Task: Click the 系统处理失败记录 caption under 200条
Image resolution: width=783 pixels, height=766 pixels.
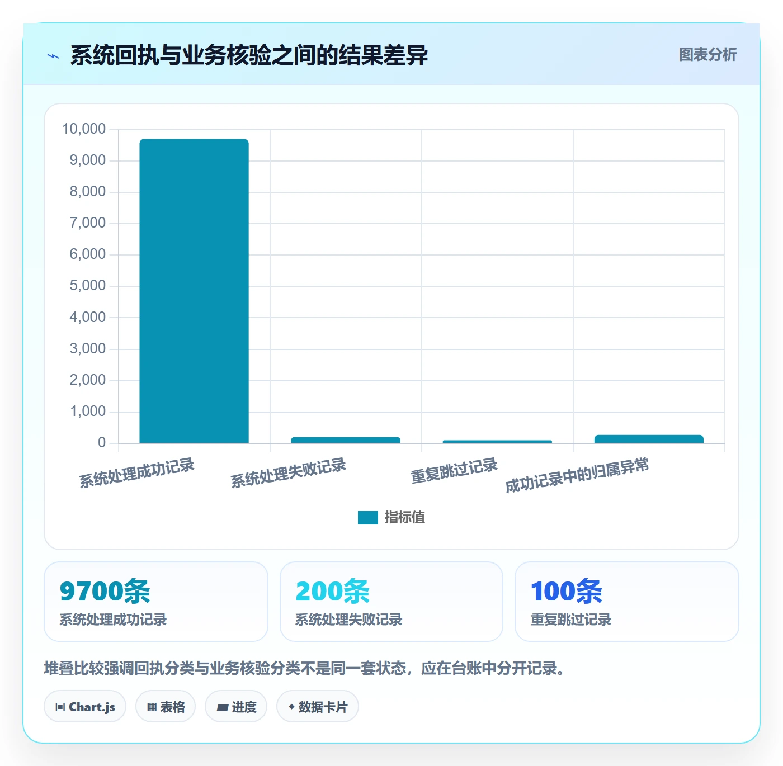Action: [349, 620]
